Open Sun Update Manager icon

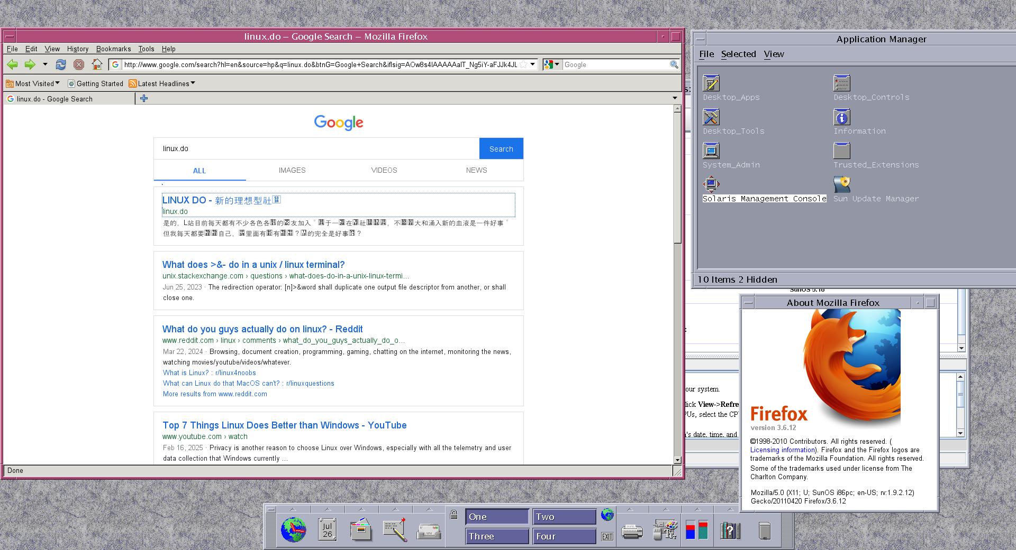point(842,184)
